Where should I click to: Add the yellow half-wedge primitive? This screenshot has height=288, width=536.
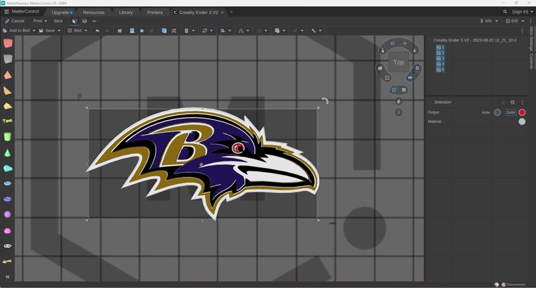coord(7,106)
